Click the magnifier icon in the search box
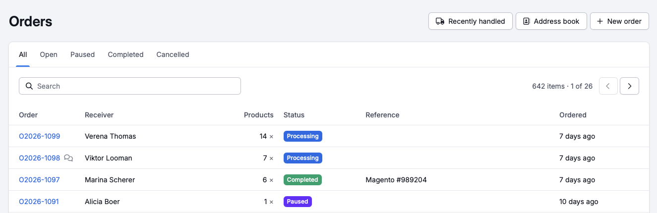 pos(29,86)
